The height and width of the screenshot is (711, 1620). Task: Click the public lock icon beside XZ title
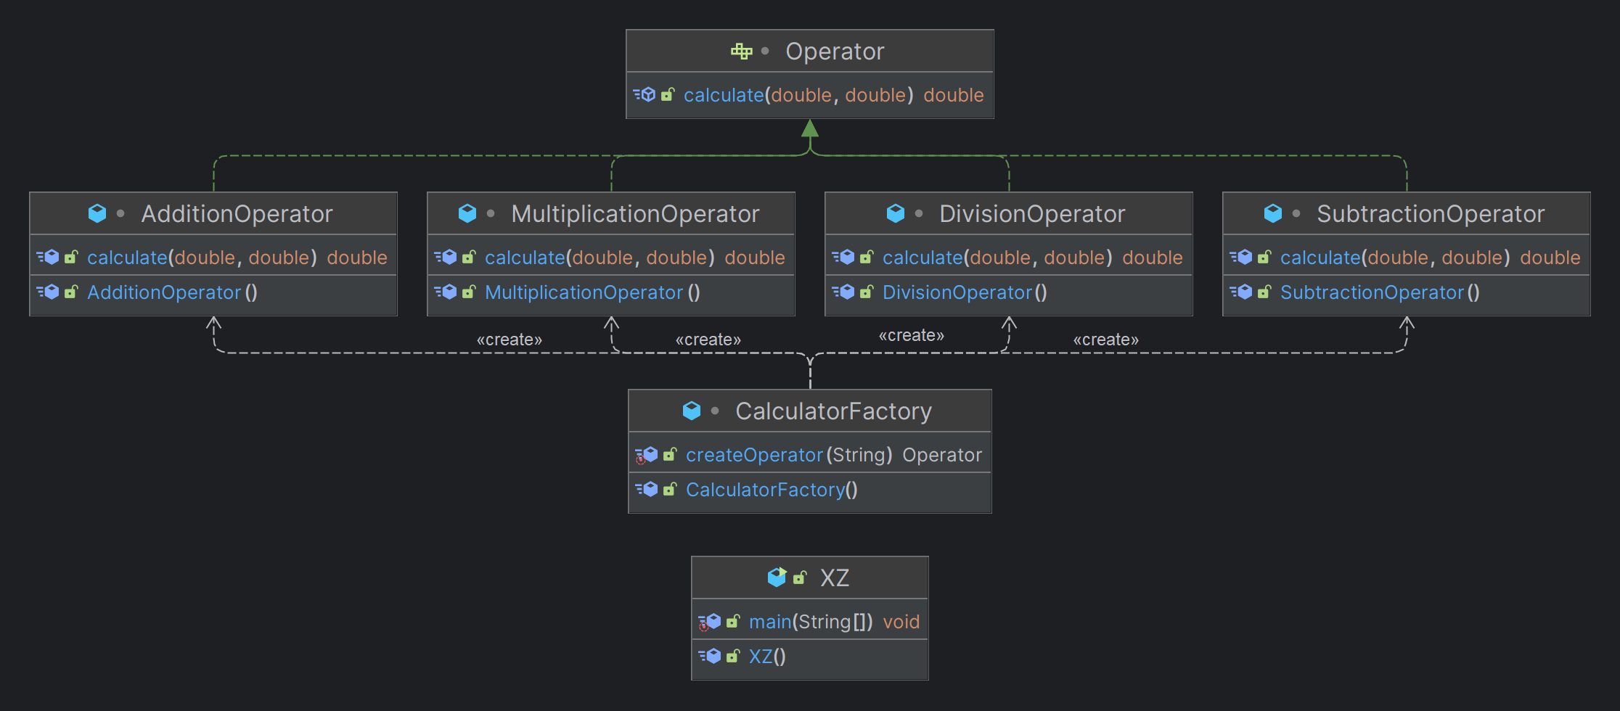click(x=800, y=578)
